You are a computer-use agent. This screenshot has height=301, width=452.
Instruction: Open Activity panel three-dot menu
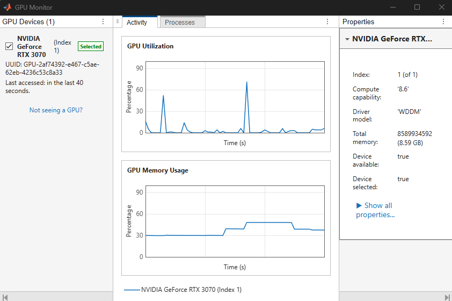(327, 21)
